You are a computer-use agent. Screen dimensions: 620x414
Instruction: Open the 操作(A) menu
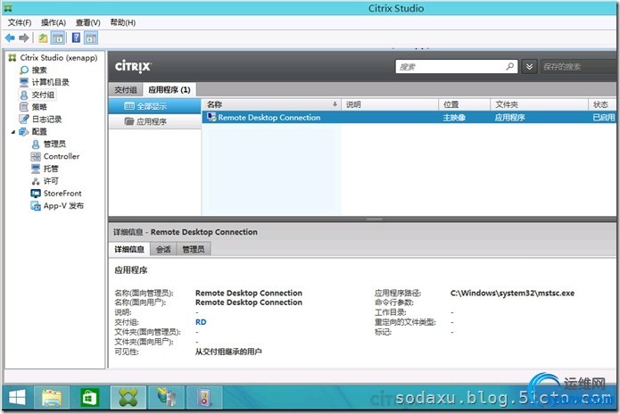pos(54,22)
